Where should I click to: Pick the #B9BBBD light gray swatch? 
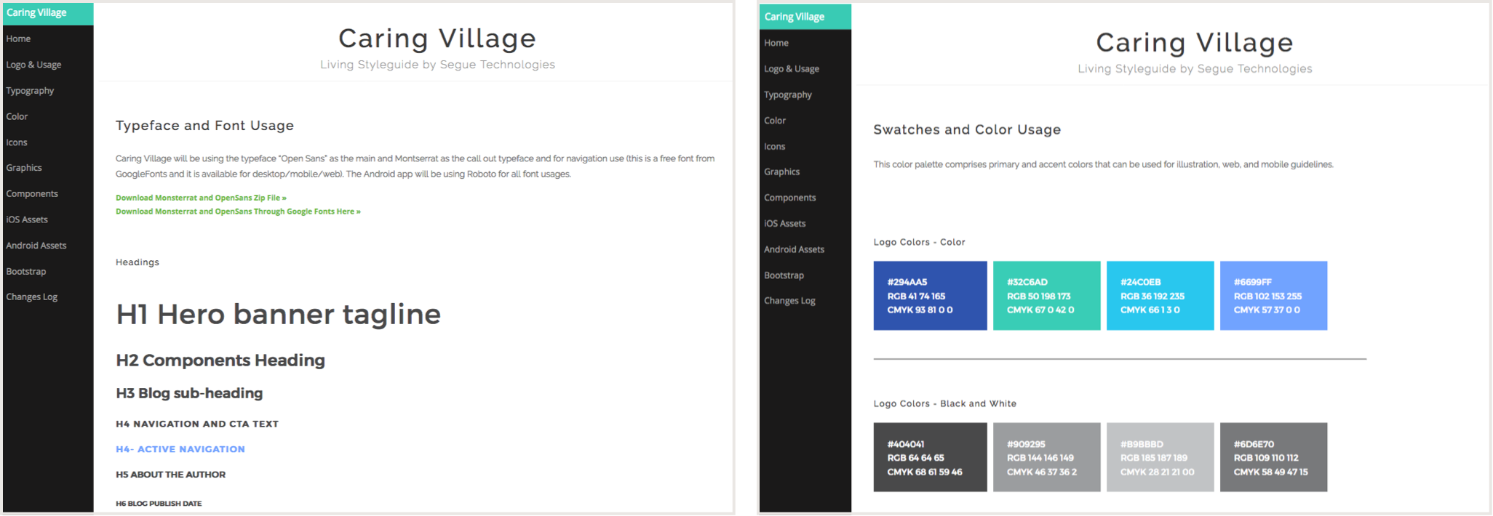coord(1160,457)
